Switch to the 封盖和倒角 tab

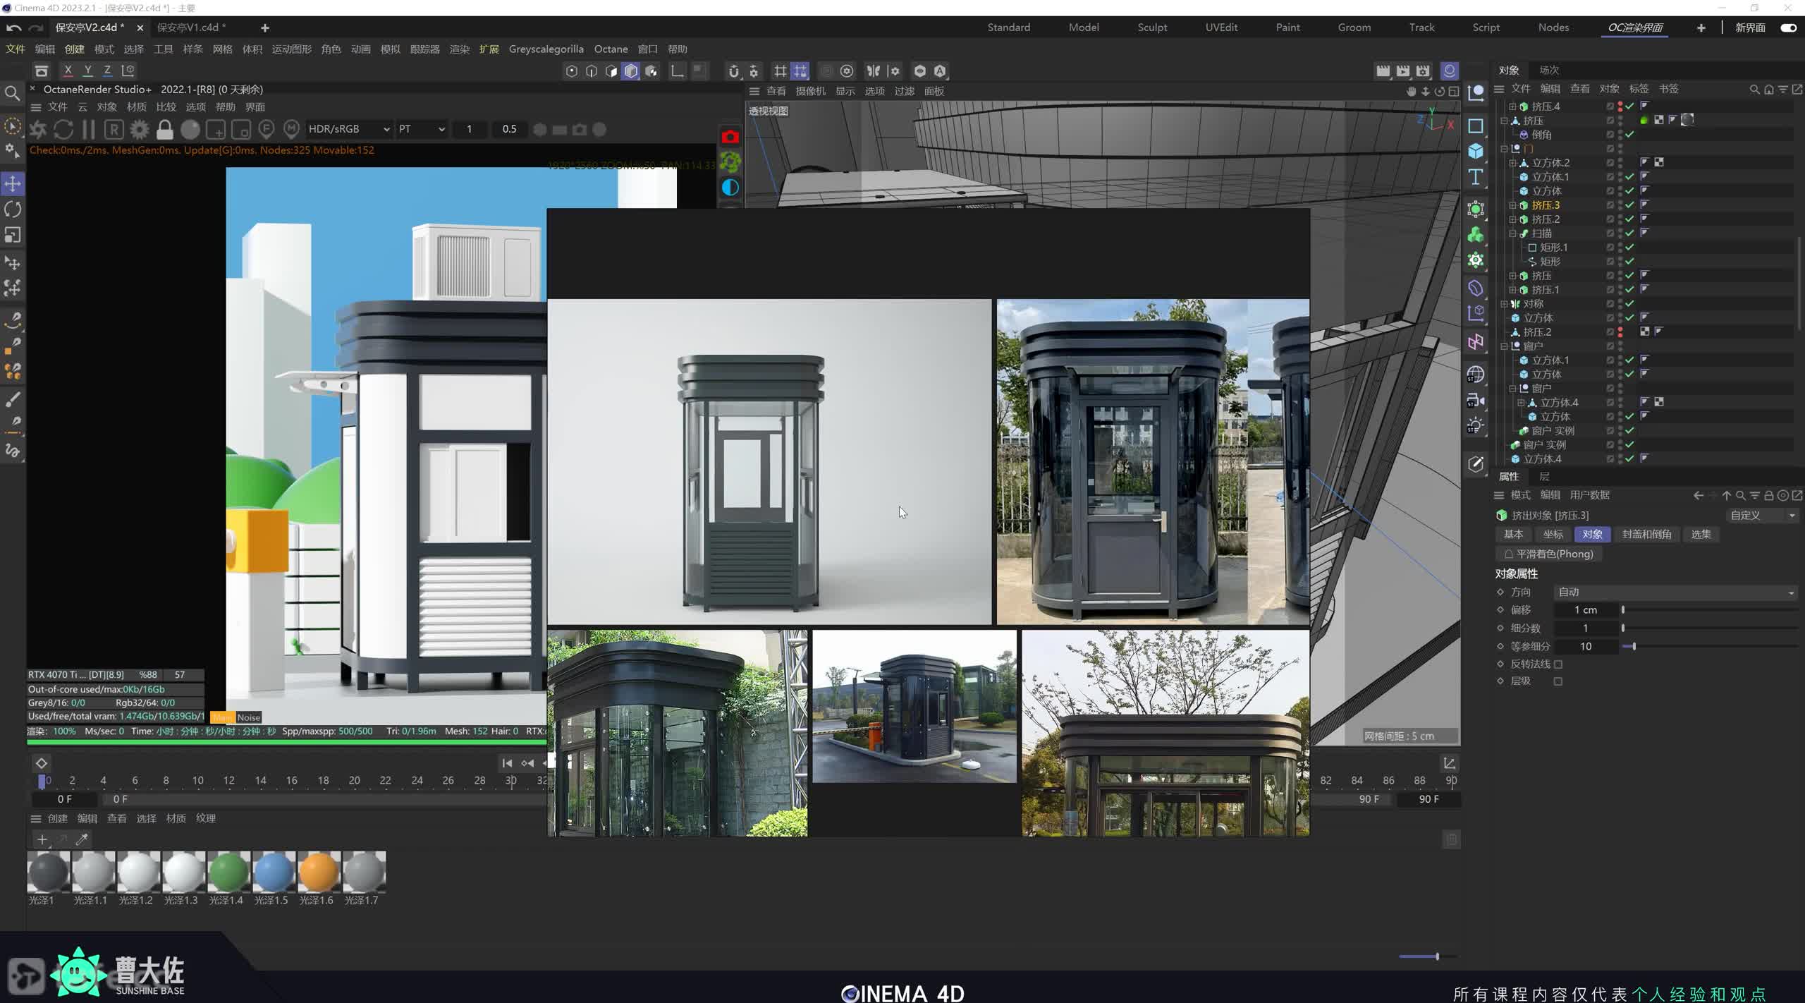(x=1646, y=535)
